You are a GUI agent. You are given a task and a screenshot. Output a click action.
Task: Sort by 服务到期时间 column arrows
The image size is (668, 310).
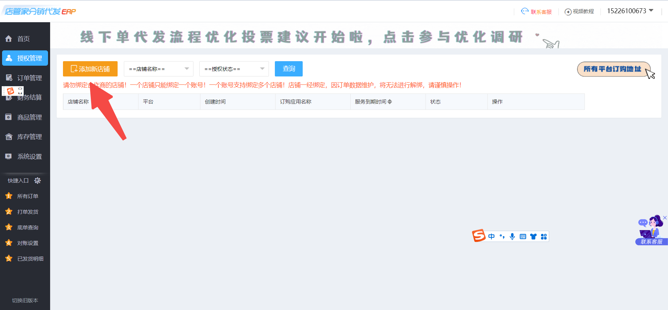pos(390,102)
